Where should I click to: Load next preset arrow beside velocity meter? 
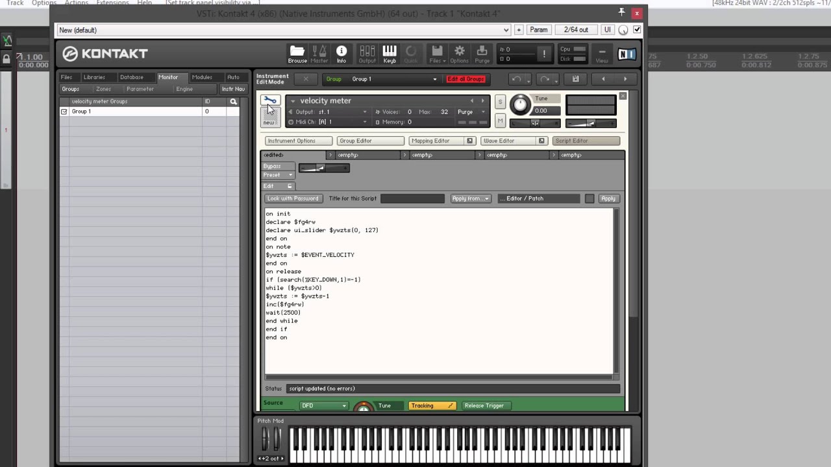coord(482,101)
